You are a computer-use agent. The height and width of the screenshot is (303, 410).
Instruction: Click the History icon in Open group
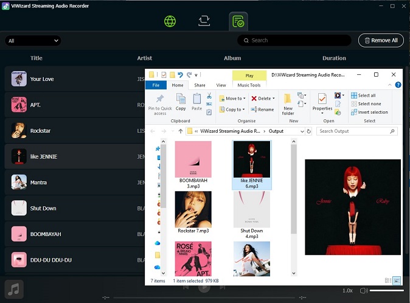[x=338, y=113]
